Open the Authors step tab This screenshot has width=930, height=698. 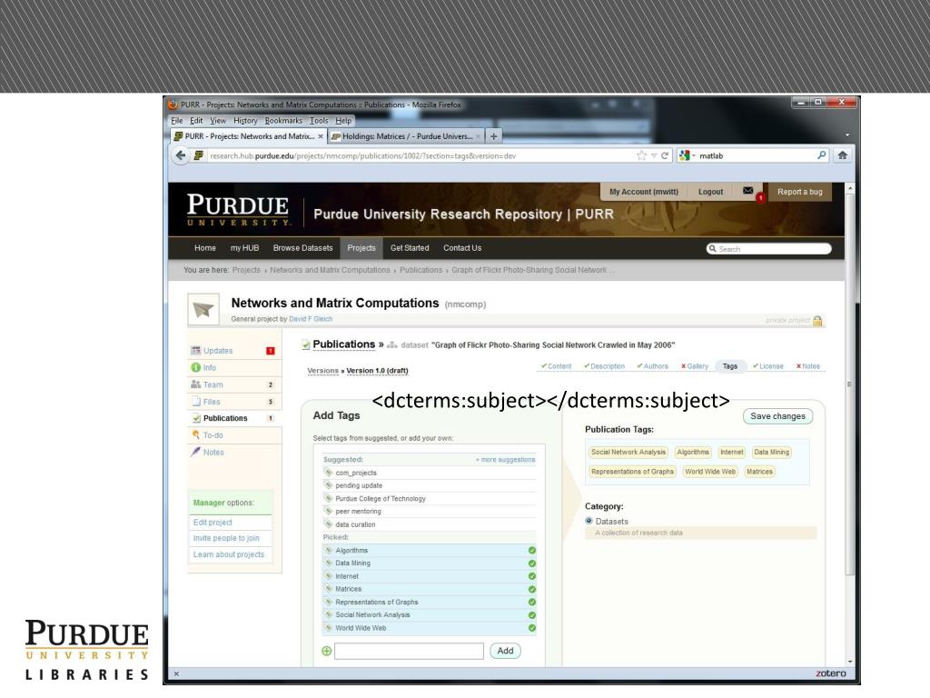click(652, 366)
